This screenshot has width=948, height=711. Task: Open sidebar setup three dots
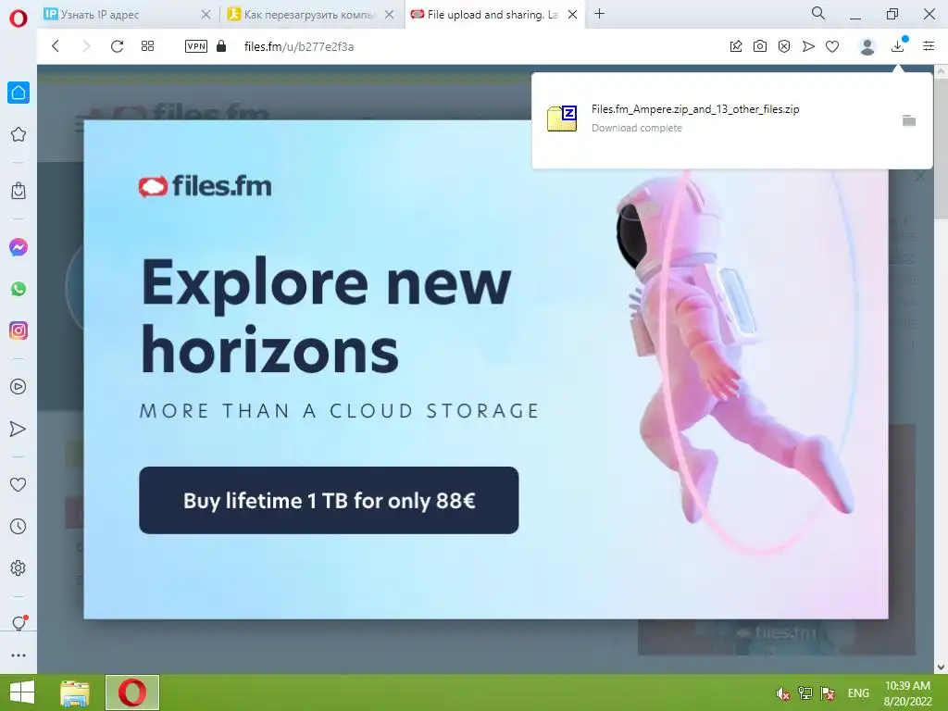(19, 655)
